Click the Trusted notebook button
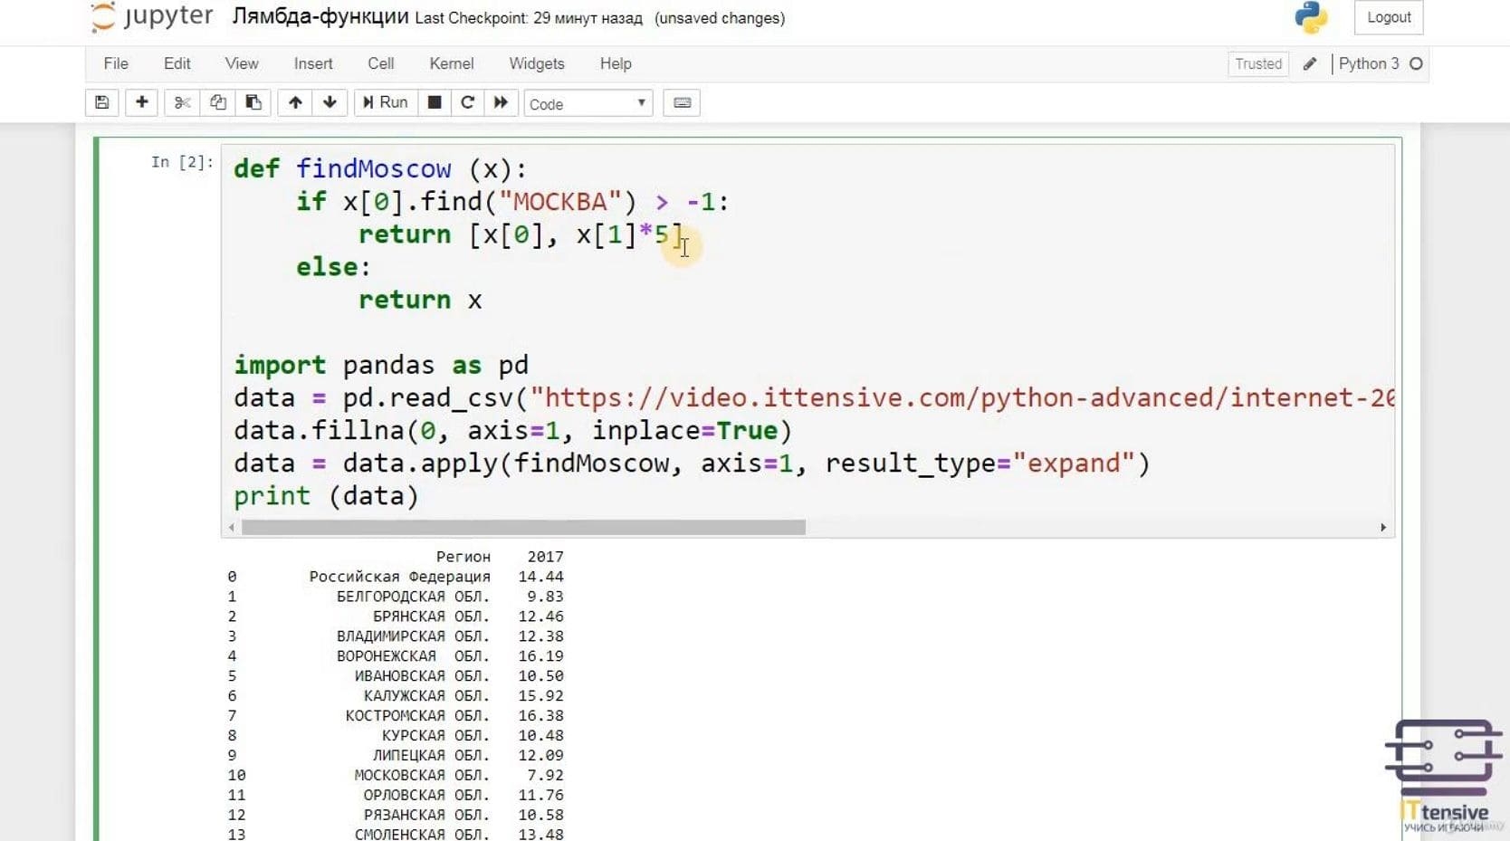 click(x=1258, y=63)
